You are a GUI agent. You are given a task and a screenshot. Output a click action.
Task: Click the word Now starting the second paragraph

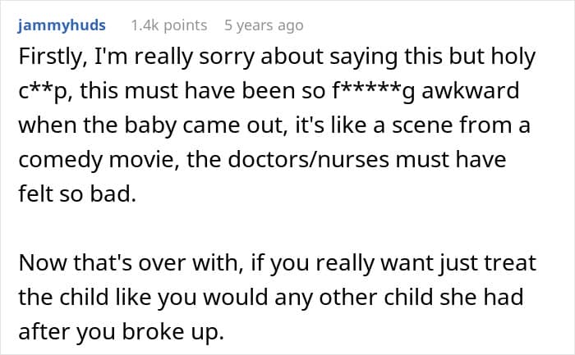[x=39, y=265]
